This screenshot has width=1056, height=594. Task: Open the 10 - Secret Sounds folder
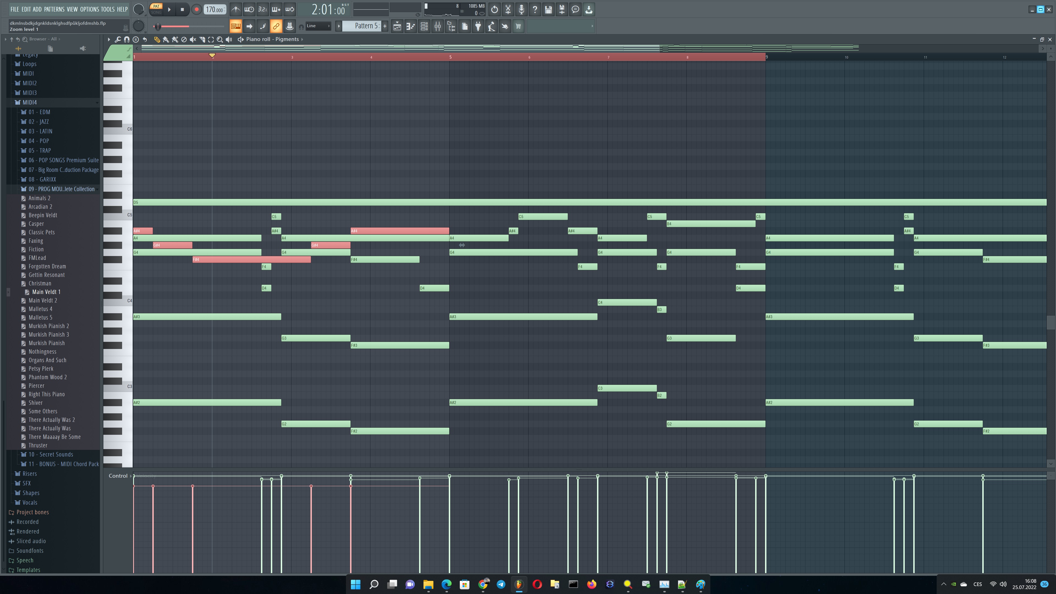click(x=50, y=454)
